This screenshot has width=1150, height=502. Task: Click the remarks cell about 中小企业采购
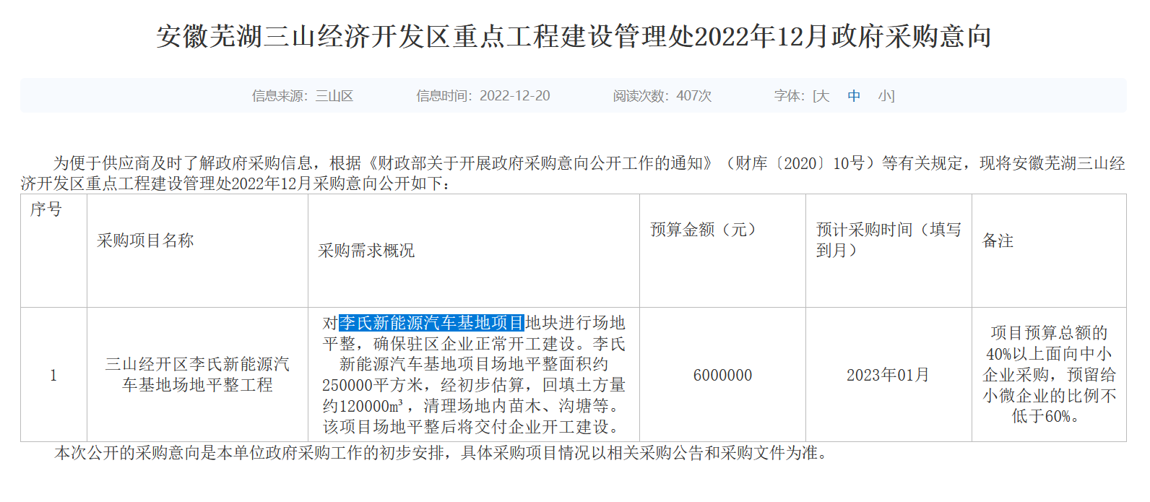1049,374
